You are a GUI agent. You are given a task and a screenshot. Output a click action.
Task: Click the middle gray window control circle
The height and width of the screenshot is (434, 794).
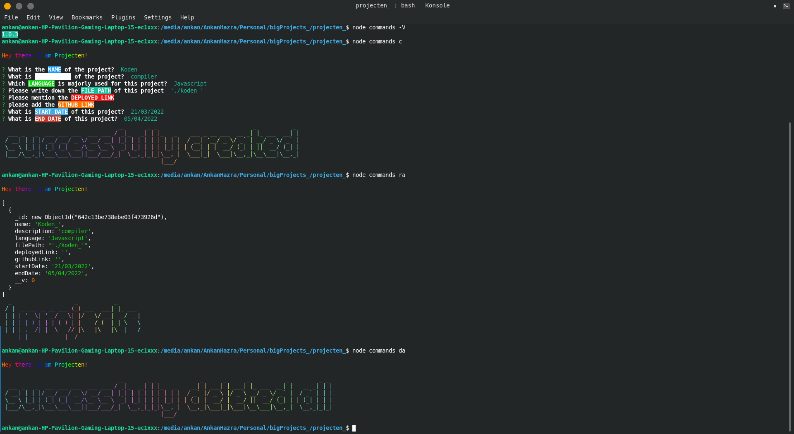click(19, 6)
